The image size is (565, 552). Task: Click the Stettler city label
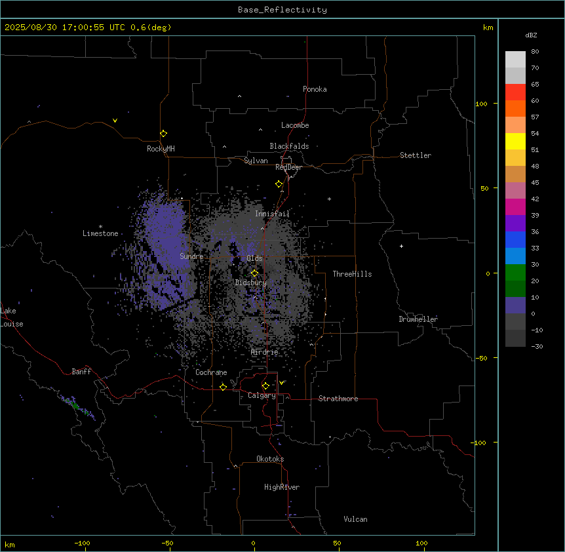pyautogui.click(x=416, y=155)
